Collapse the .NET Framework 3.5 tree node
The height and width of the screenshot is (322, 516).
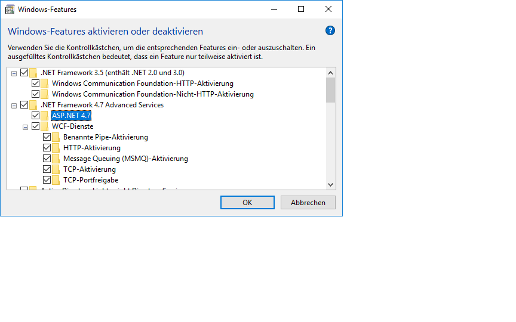(x=14, y=73)
